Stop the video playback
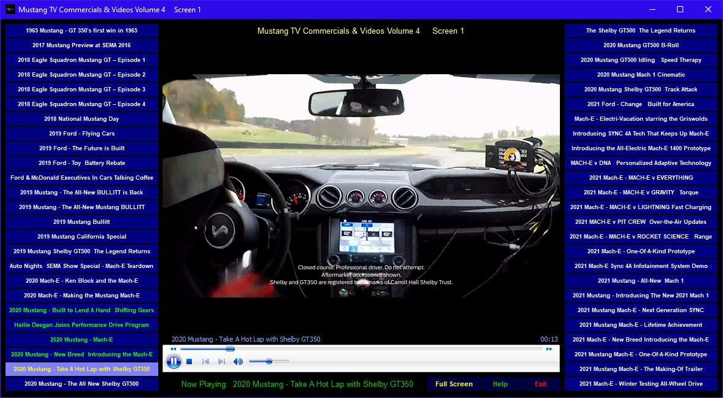This screenshot has width=723, height=398. 189,362
